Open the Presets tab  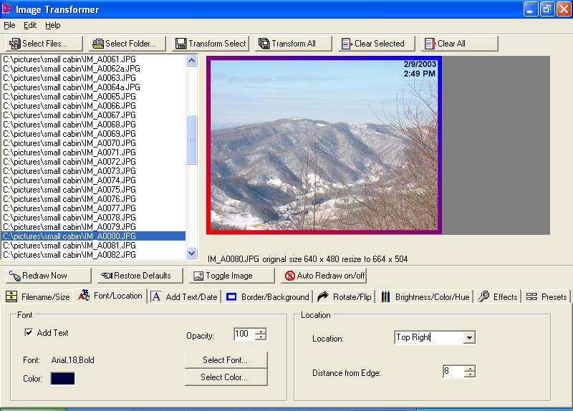(546, 296)
